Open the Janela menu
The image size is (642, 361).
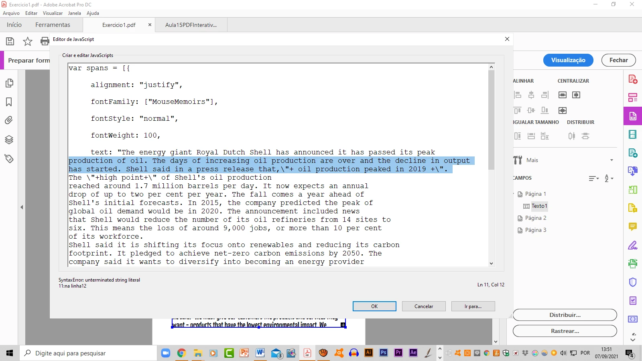[x=75, y=13]
